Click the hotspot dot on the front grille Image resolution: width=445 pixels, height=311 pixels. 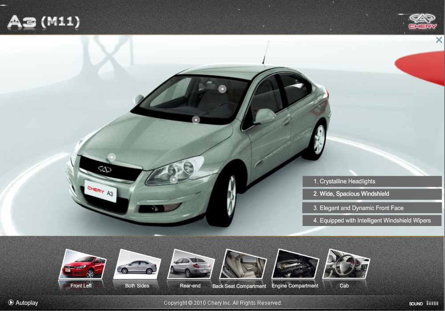[x=112, y=157]
